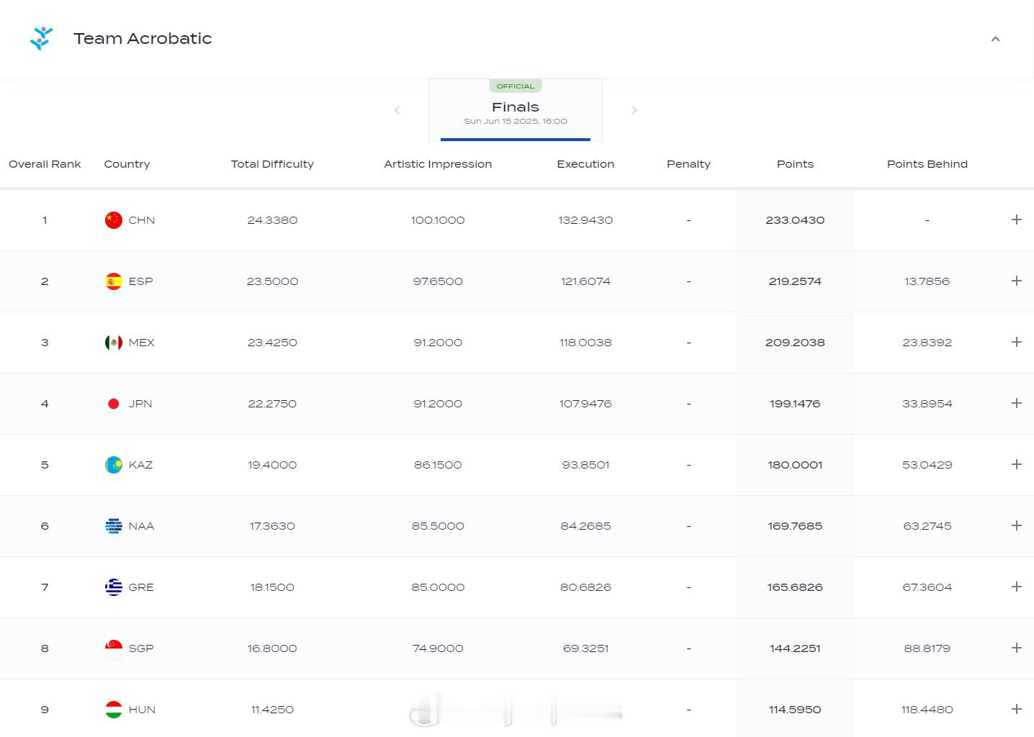This screenshot has width=1034, height=737.
Task: Click the Japan flag icon
Action: tap(114, 404)
